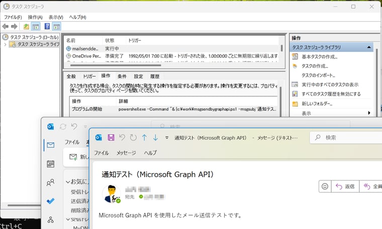Click the Forward arrow in Task Scheduler toolbar

[15, 26]
